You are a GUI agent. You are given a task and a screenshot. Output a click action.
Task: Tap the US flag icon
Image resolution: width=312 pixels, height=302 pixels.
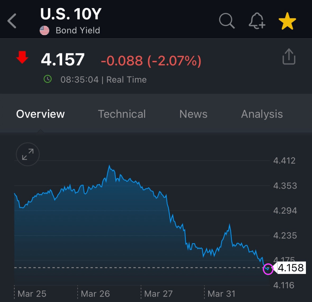[45, 31]
